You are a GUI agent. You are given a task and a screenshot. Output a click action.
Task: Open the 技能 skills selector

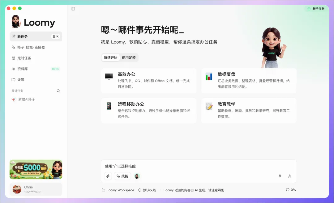pyautogui.click(x=122, y=176)
